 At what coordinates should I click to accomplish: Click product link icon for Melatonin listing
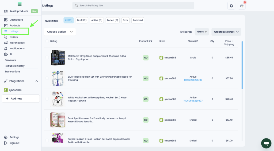(146, 58)
